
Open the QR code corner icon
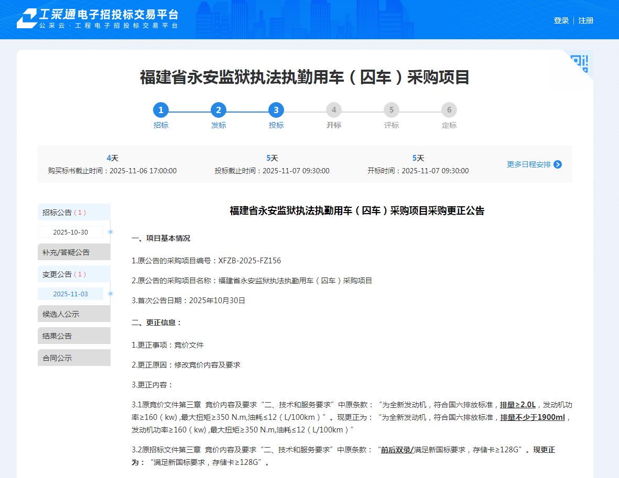pyautogui.click(x=579, y=64)
